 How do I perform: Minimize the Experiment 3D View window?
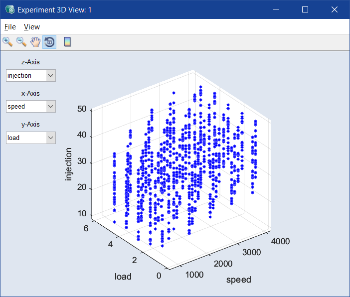tap(276, 9)
